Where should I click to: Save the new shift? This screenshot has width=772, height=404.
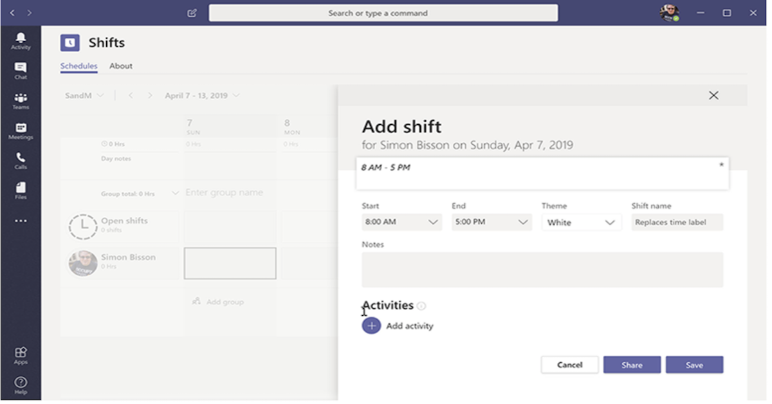click(694, 365)
